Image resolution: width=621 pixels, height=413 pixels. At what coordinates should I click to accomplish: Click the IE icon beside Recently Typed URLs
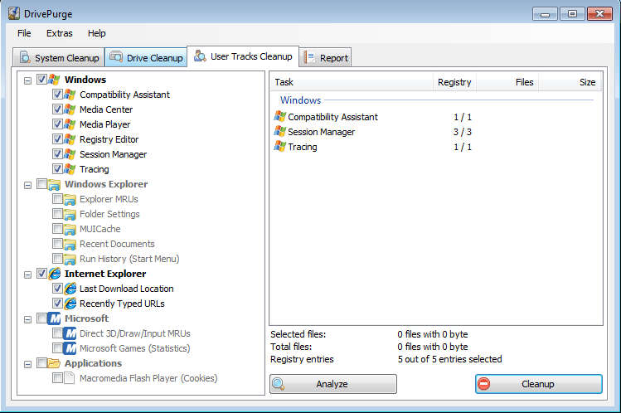[70, 304]
